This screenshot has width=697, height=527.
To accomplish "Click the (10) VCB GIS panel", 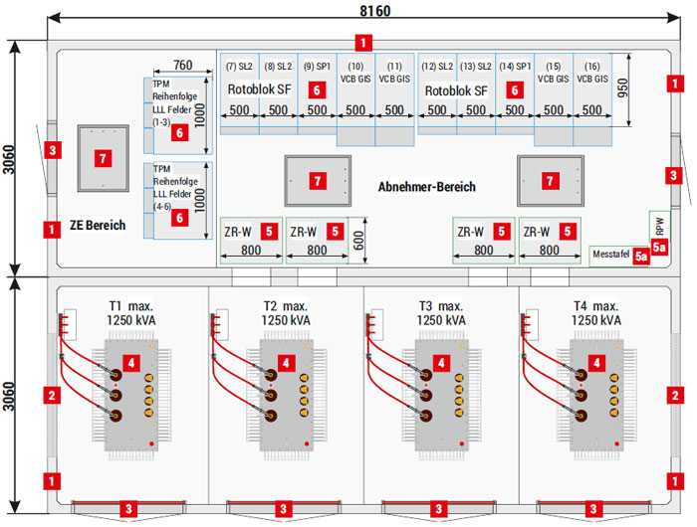I will [x=356, y=99].
